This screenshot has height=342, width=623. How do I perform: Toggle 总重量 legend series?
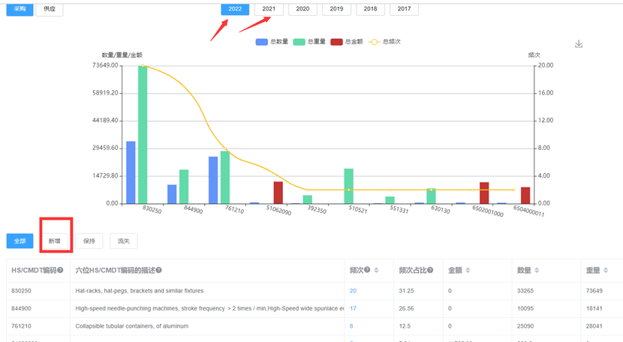click(x=309, y=42)
